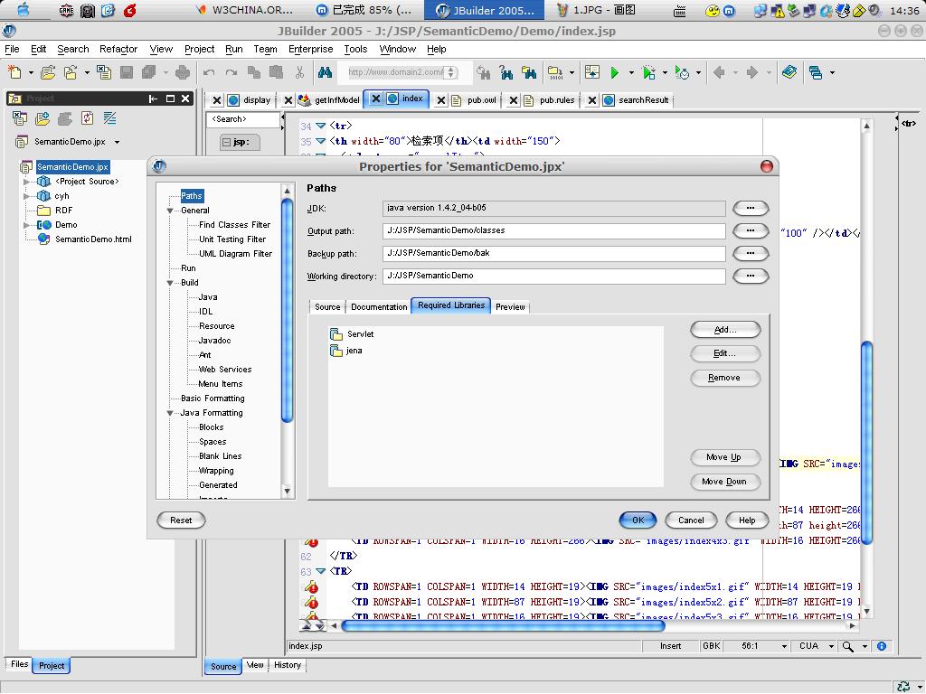Click the Find binoculars toolbar icon

(x=326, y=72)
